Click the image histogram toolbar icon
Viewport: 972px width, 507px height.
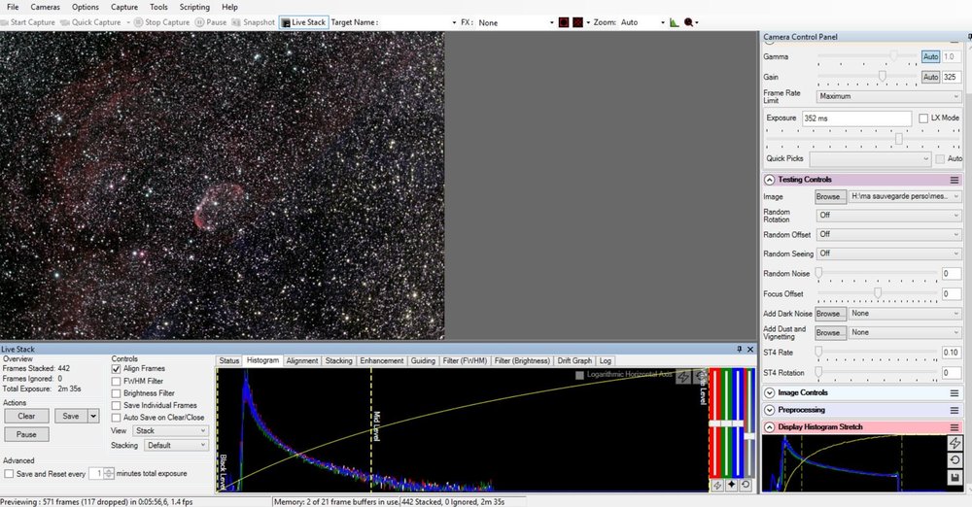coord(675,21)
